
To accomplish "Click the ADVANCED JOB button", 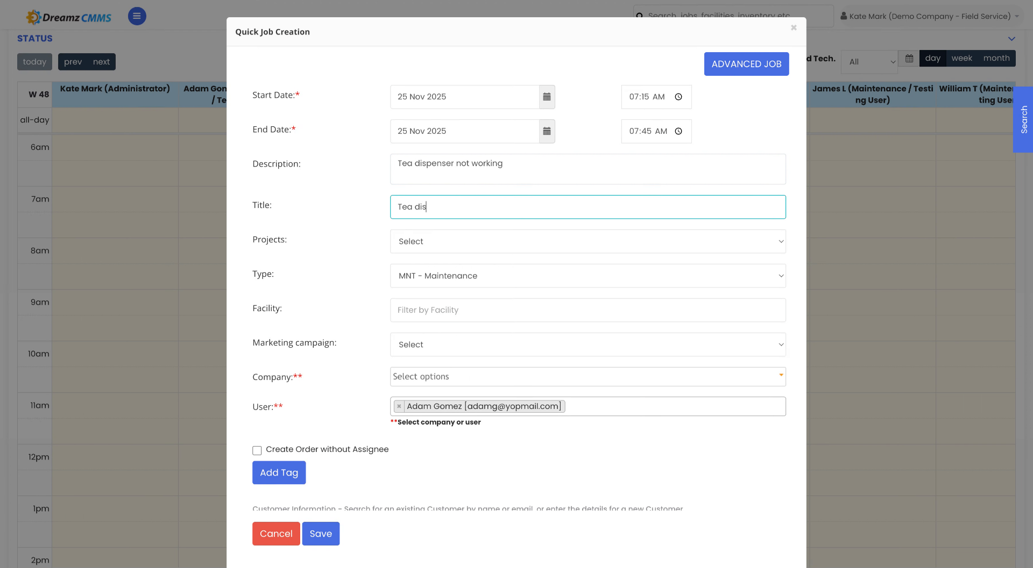I will [746, 63].
